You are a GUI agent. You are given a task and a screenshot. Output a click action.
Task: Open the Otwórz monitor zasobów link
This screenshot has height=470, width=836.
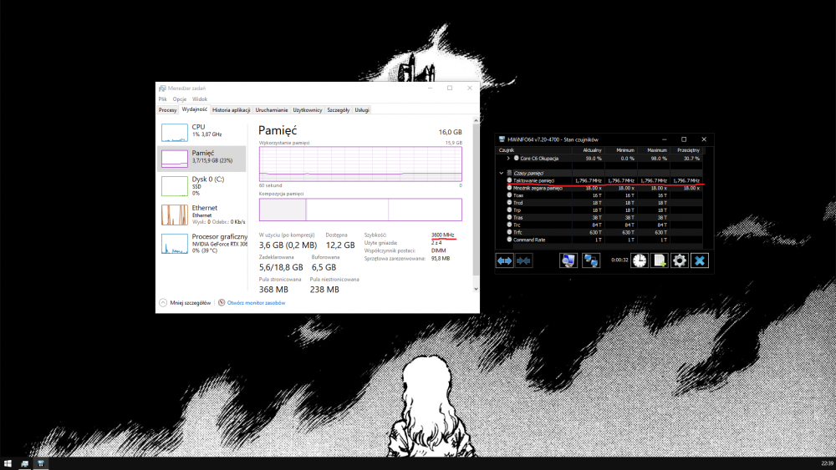(256, 303)
